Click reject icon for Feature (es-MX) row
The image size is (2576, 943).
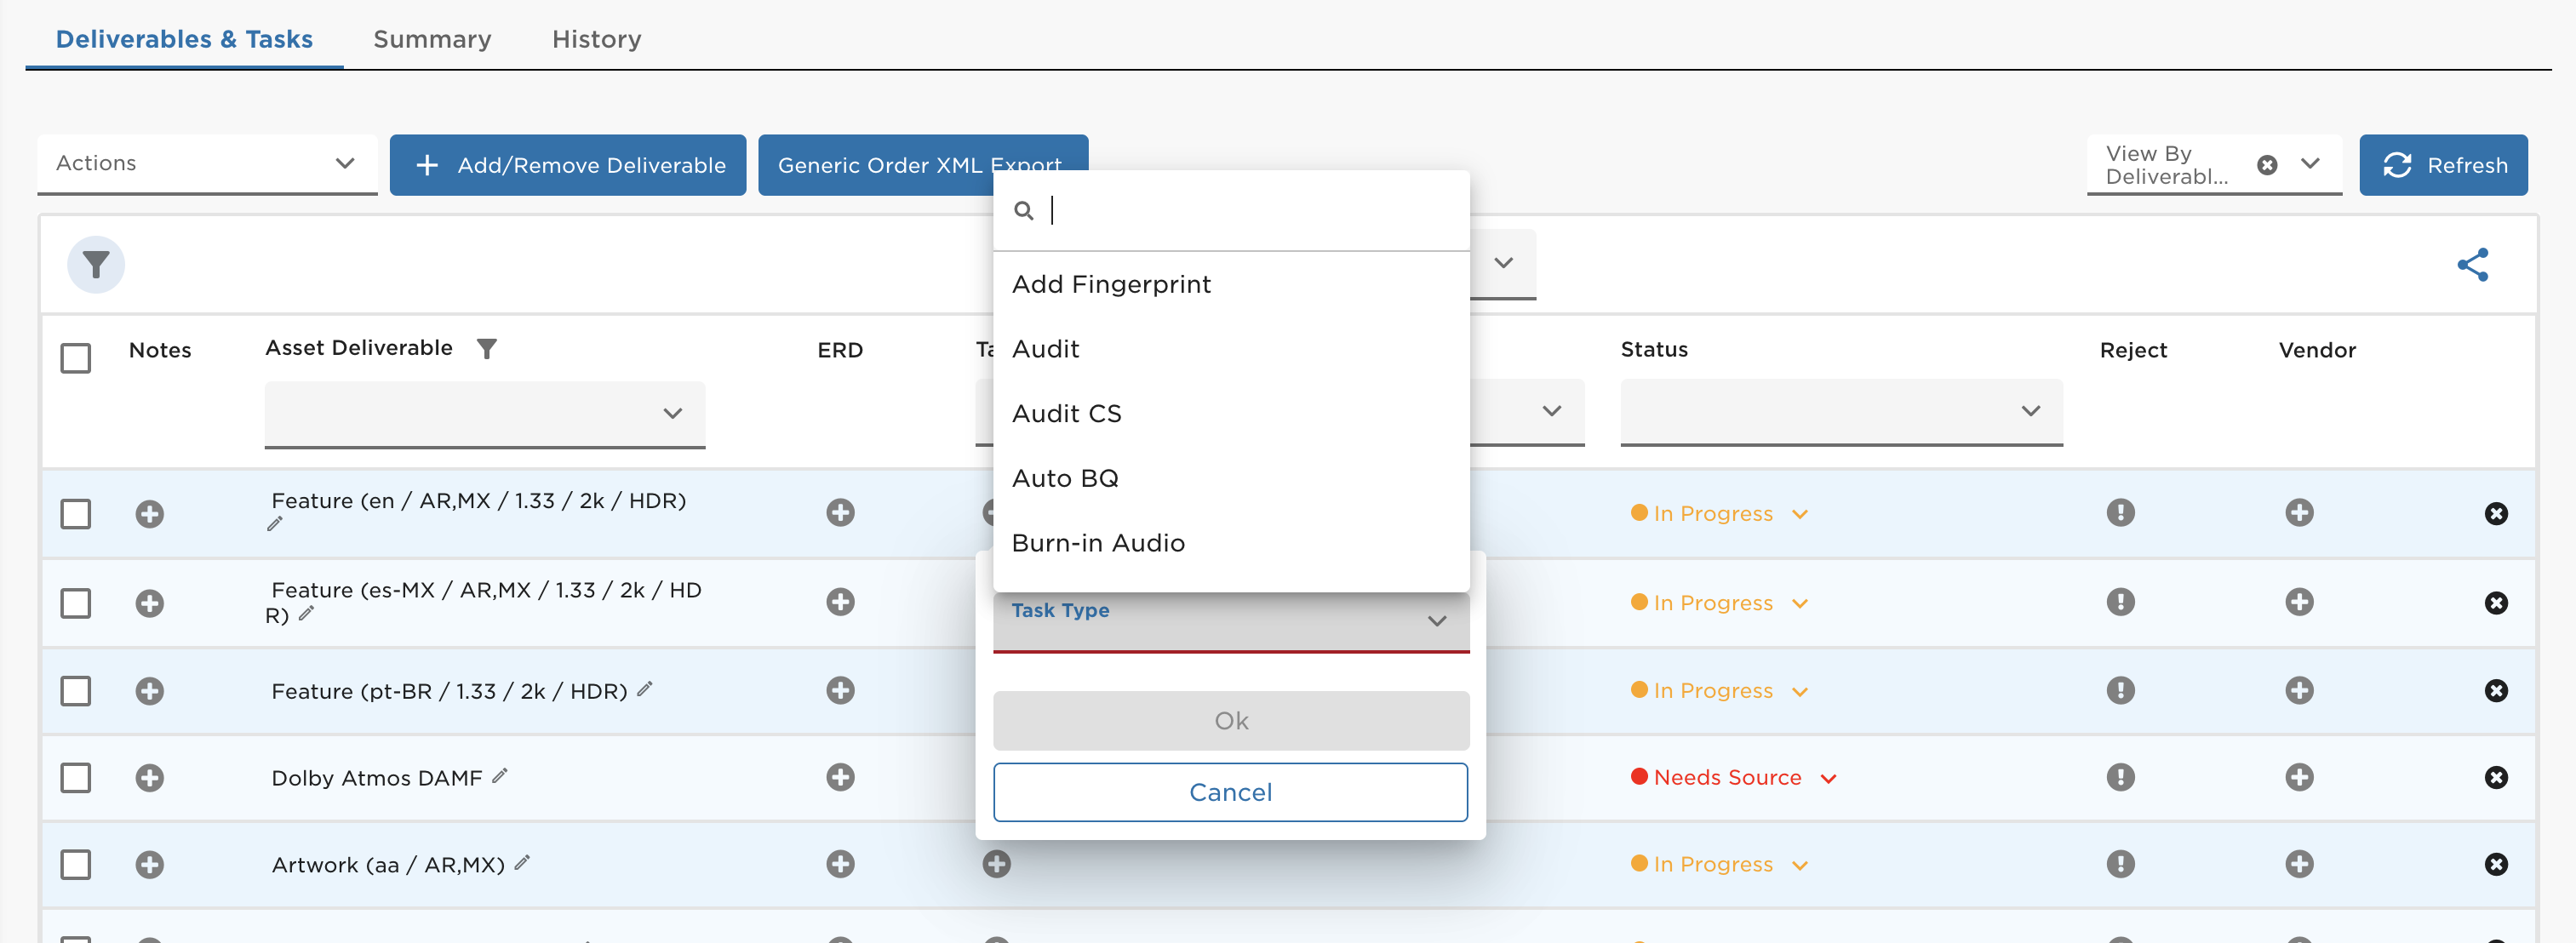[x=2121, y=602]
